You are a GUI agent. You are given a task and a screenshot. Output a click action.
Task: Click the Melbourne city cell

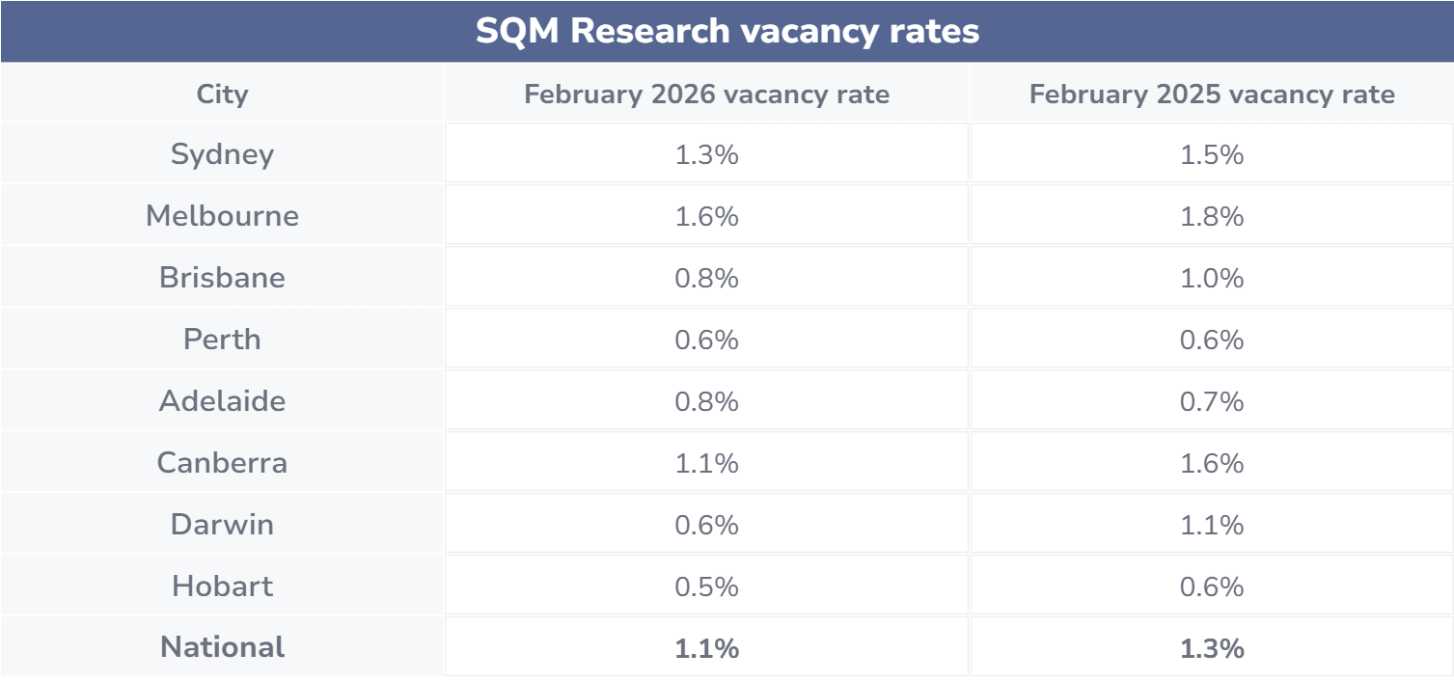point(222,216)
